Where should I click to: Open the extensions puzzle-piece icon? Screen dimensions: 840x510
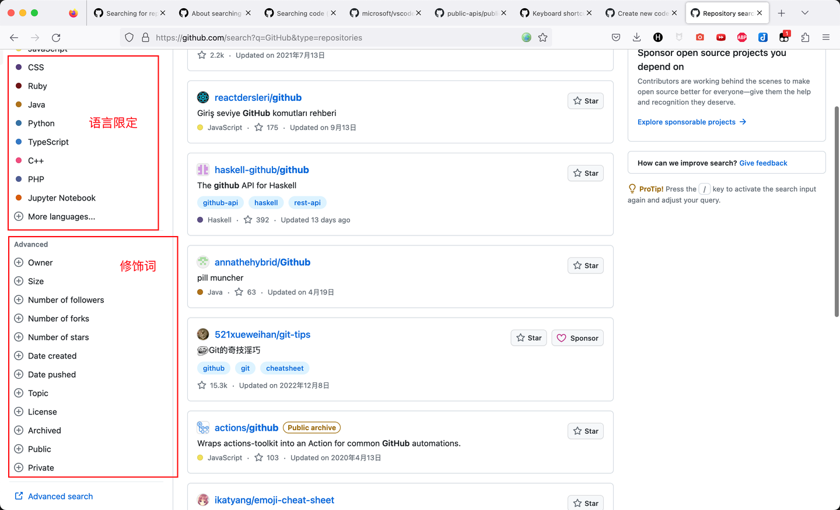(805, 37)
